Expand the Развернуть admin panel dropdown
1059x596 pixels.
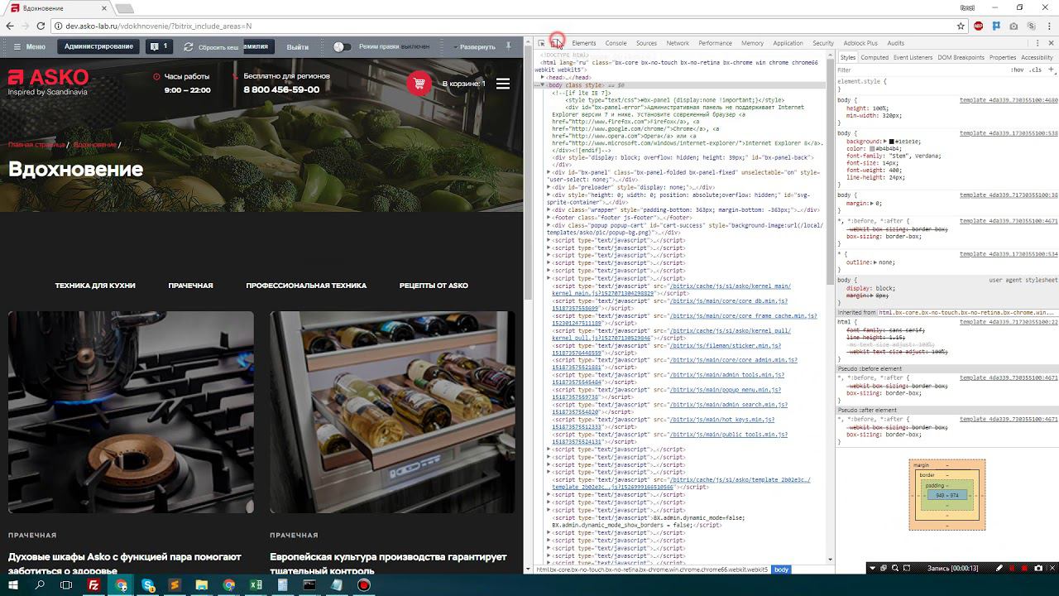click(x=475, y=47)
